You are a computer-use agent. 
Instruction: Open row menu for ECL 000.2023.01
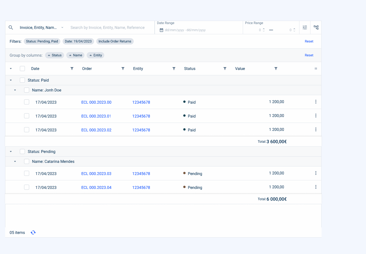[316, 116]
